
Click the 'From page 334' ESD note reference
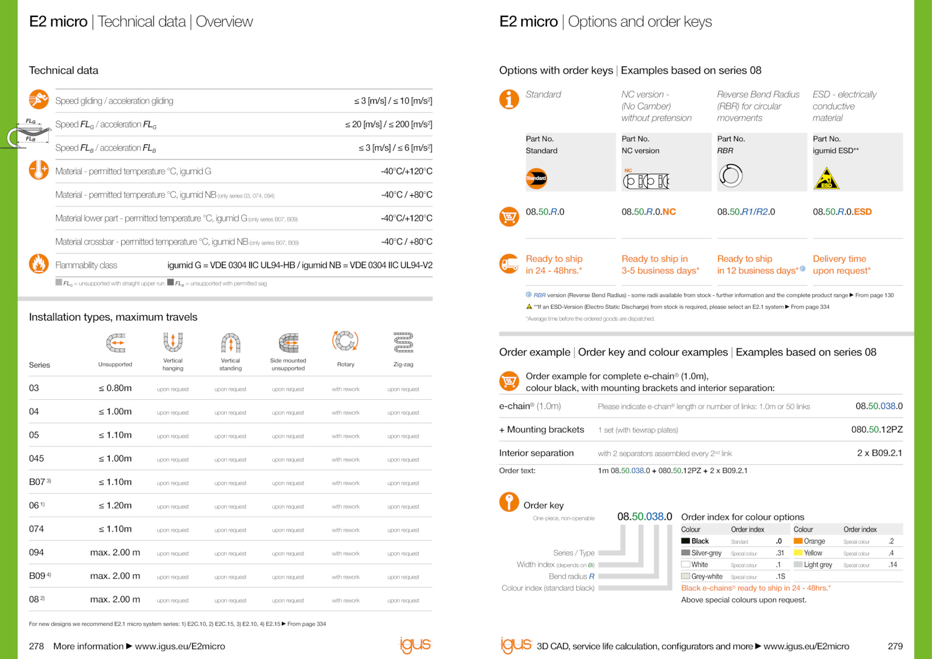click(810, 307)
